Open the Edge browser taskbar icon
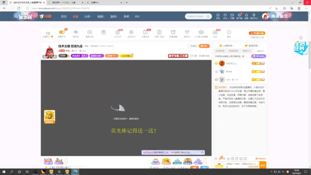The height and width of the screenshot is (175, 311). pos(75,171)
